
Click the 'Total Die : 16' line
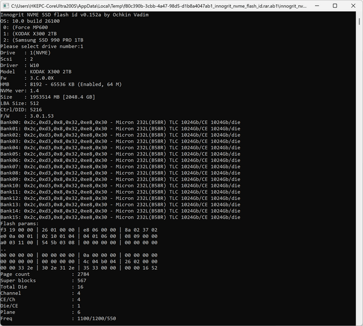(42, 287)
